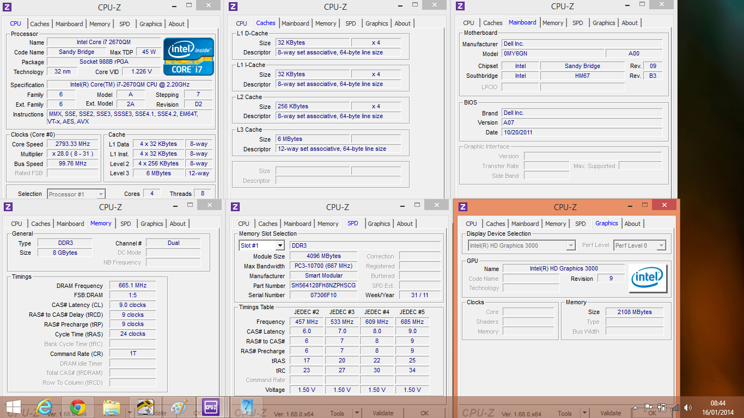Click the Z logo of the Graphics-tab window
Screen dimensions: 744x418
coord(463,207)
